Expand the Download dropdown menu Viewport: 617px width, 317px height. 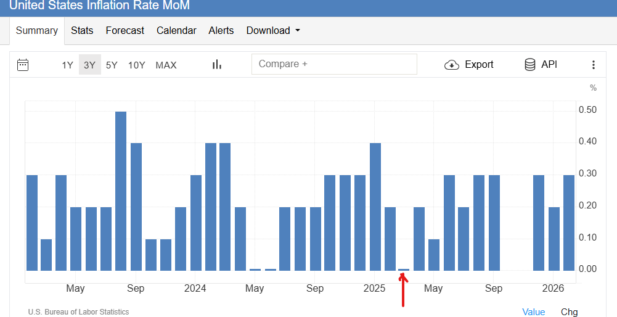(x=273, y=30)
